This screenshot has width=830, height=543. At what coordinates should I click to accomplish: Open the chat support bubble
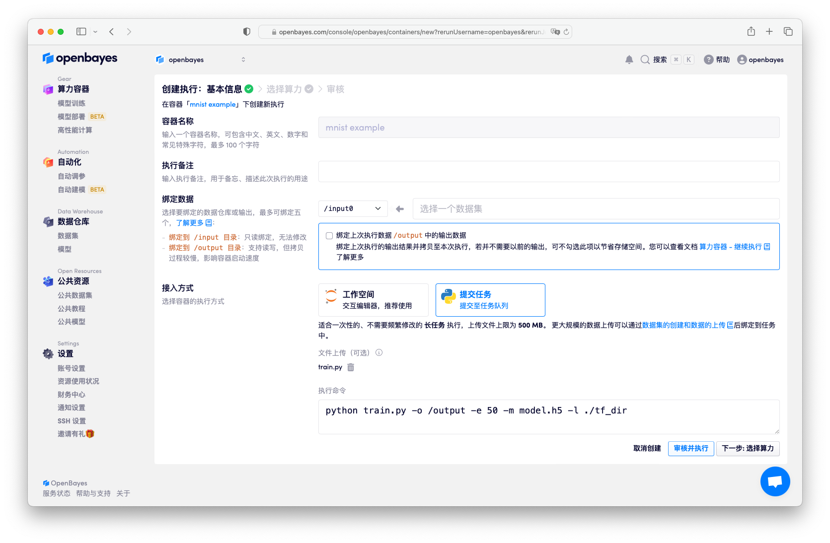(774, 481)
